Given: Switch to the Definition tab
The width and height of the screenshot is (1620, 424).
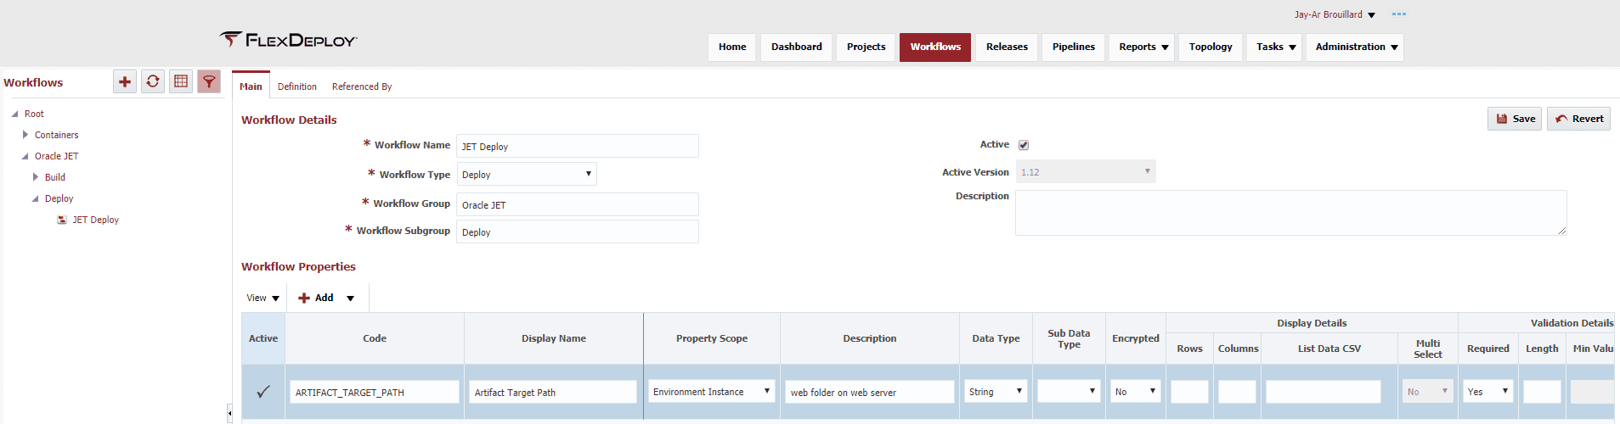Looking at the screenshot, I should (x=297, y=86).
